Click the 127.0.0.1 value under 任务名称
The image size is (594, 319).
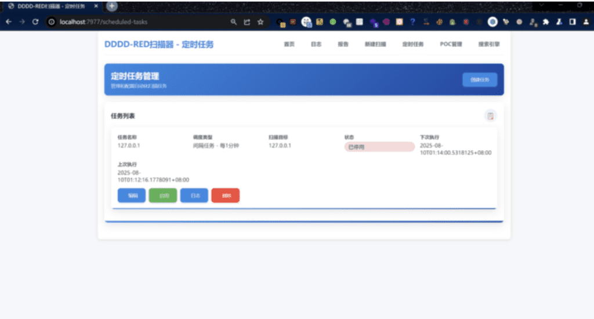(x=129, y=146)
